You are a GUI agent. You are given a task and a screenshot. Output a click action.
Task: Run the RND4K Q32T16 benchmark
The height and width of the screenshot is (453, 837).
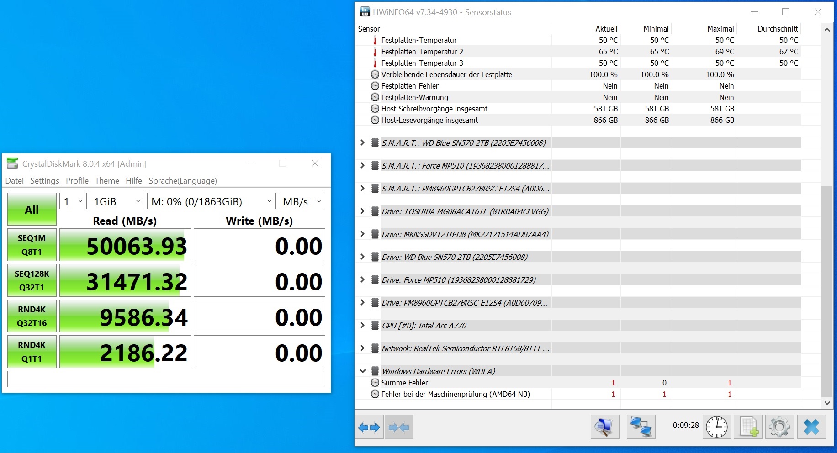click(x=32, y=316)
